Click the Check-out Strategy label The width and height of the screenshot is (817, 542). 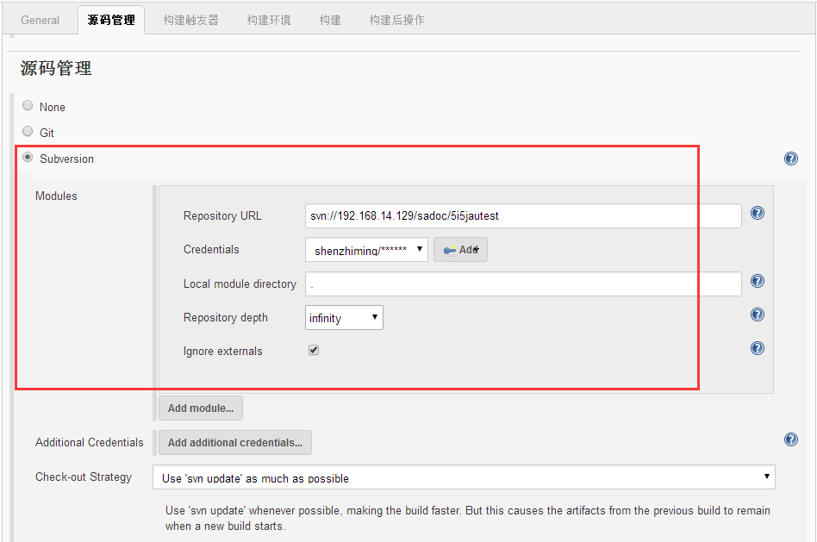point(84,477)
